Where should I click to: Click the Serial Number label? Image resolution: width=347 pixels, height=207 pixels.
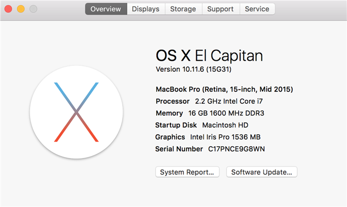tap(179, 149)
